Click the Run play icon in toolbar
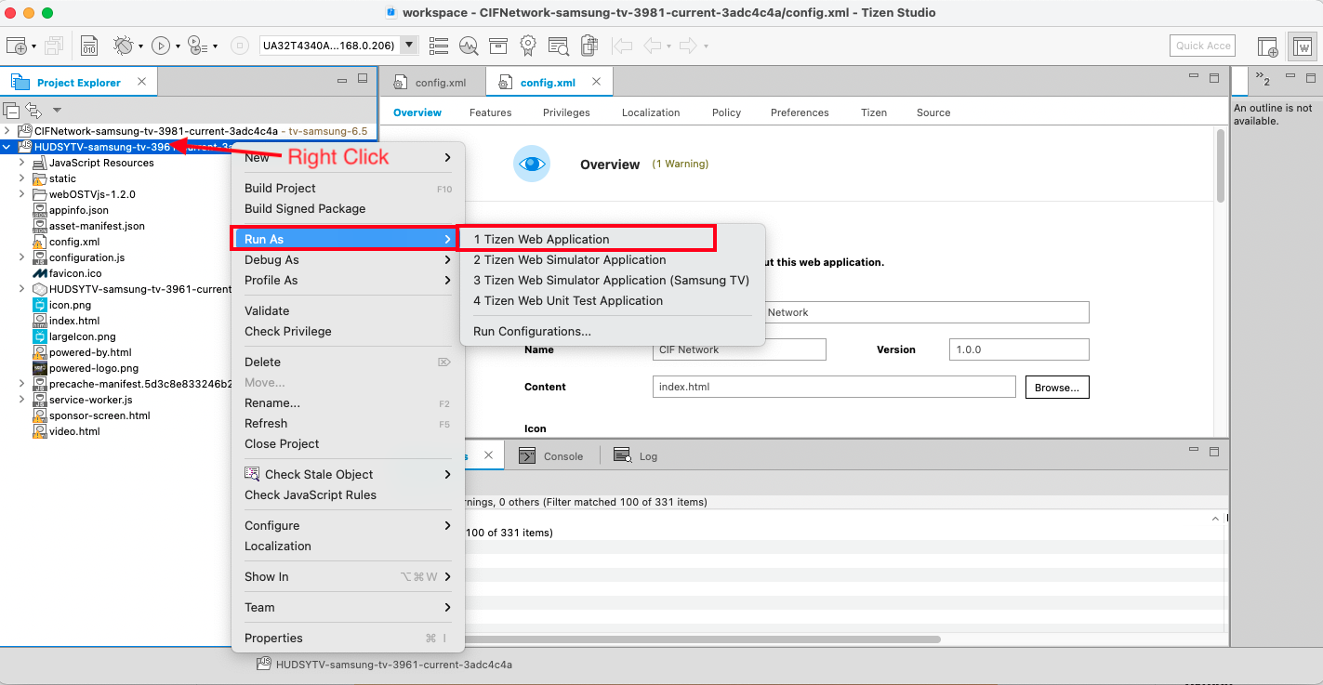 pyautogui.click(x=160, y=46)
